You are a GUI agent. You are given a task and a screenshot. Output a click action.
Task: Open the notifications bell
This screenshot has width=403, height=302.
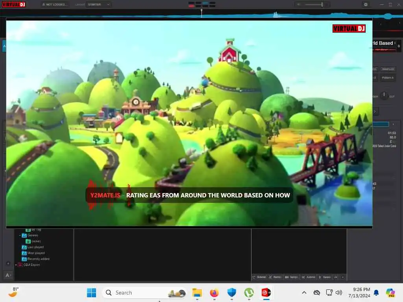pos(376,293)
